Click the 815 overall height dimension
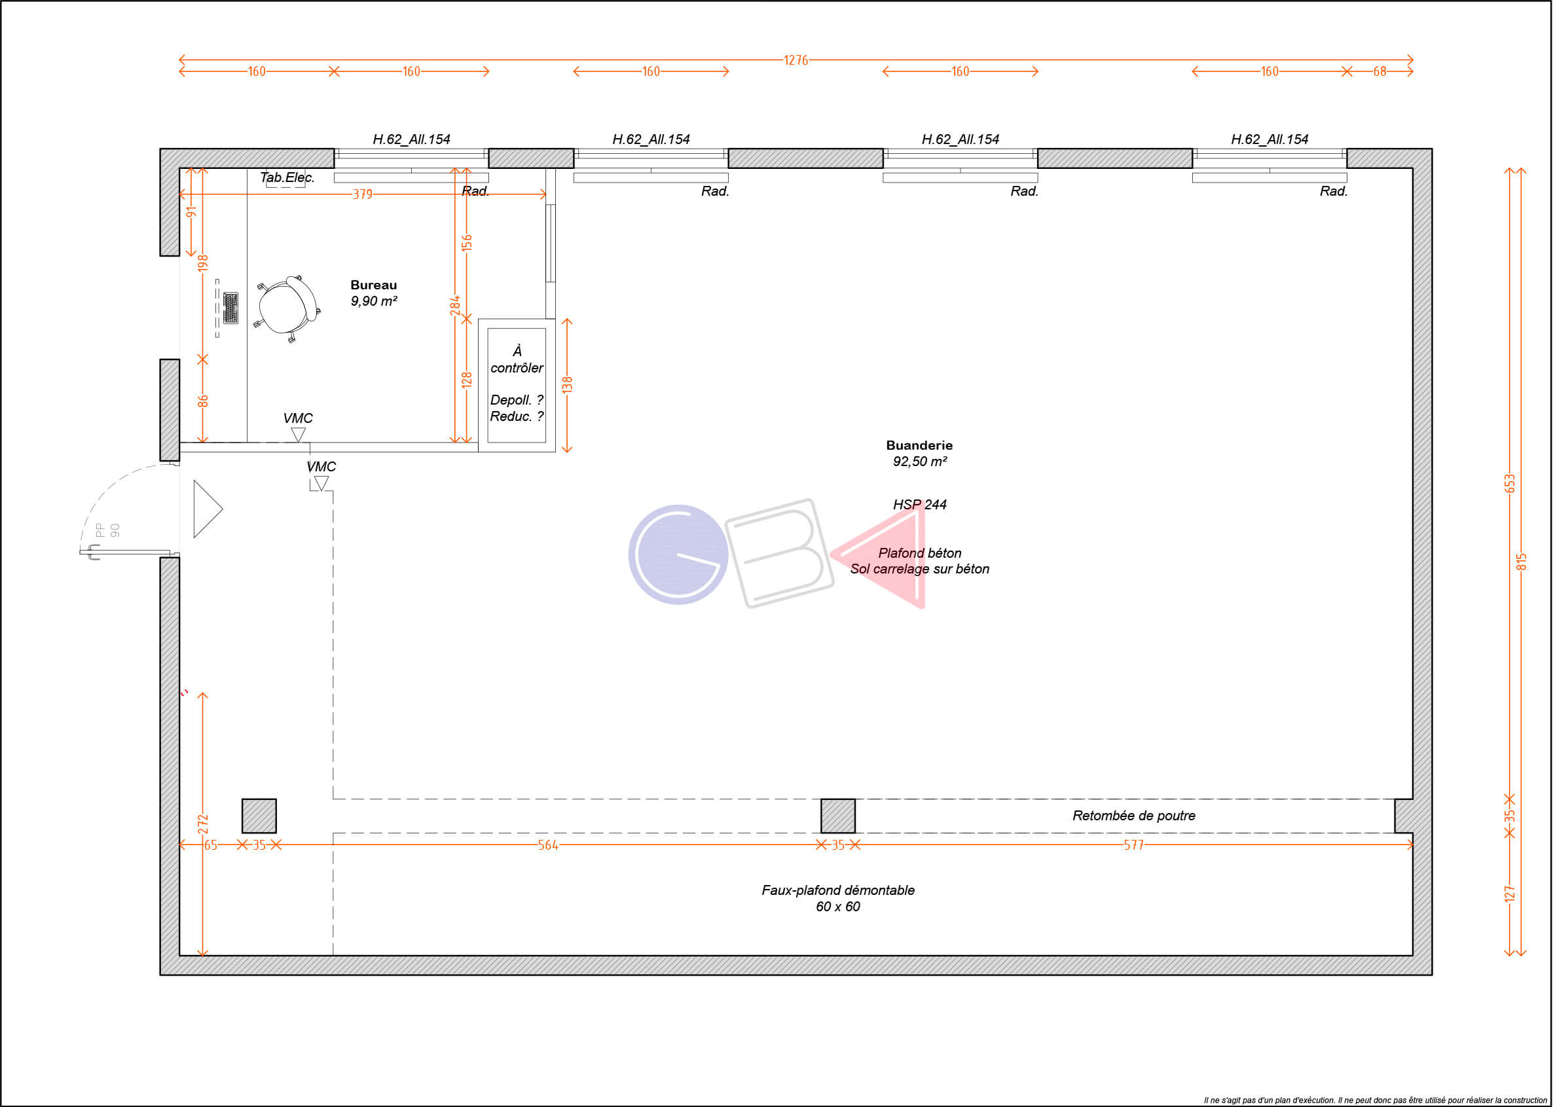 (1522, 562)
